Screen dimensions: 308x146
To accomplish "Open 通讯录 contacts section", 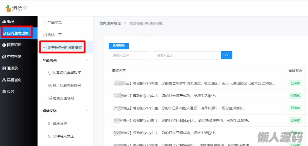I will pyautogui.click(x=12, y=68).
